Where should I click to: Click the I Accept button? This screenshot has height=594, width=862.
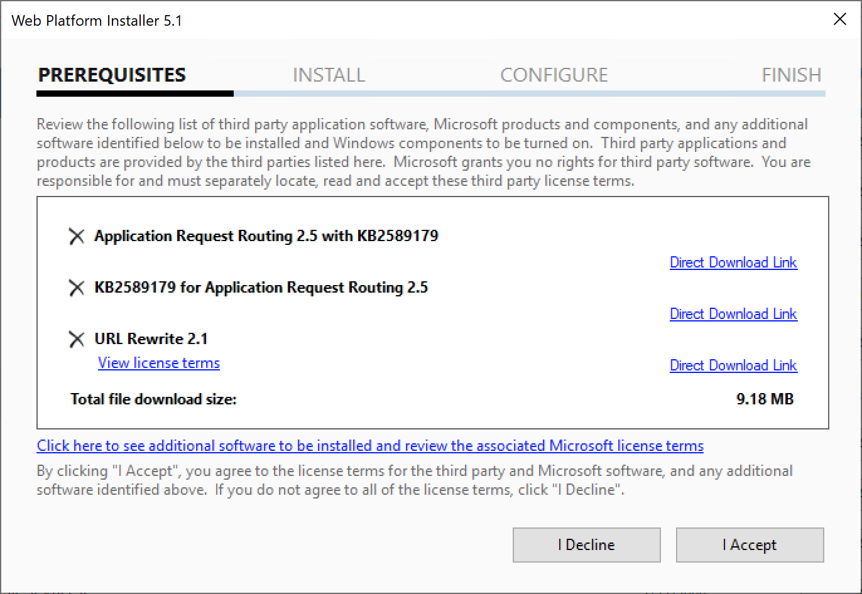pos(750,545)
